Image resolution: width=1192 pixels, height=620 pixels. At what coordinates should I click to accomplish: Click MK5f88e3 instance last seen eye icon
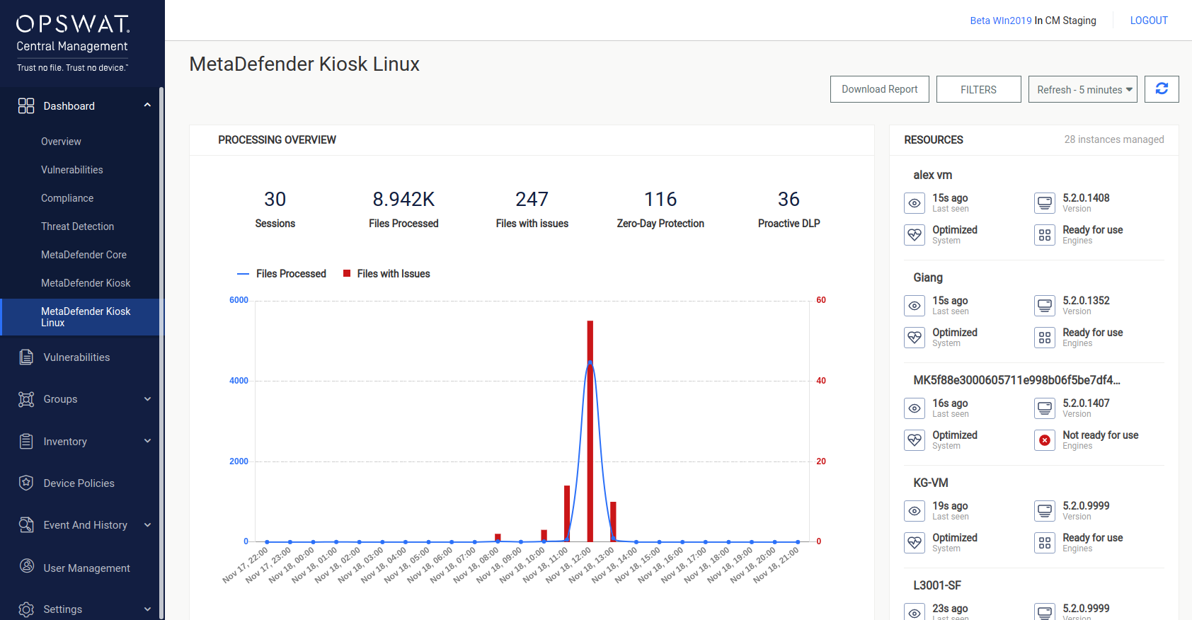[915, 408]
